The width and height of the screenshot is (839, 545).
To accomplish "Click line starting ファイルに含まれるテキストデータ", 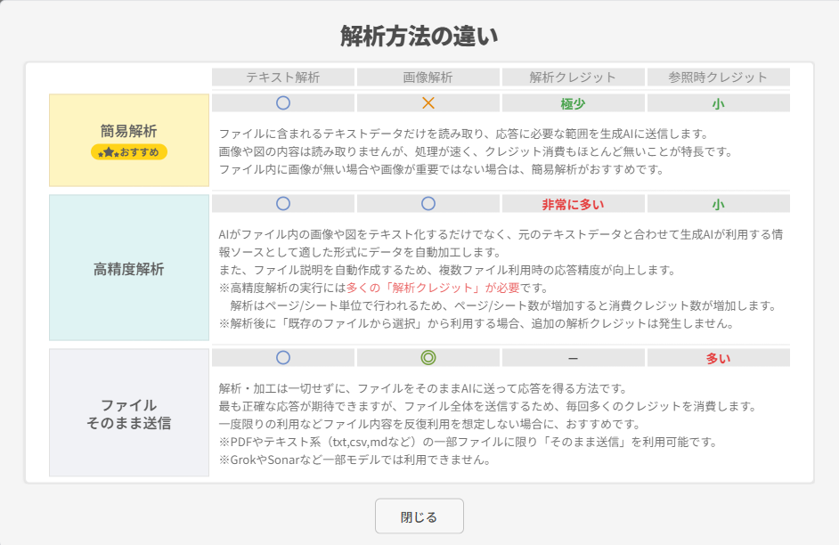I will point(464,134).
